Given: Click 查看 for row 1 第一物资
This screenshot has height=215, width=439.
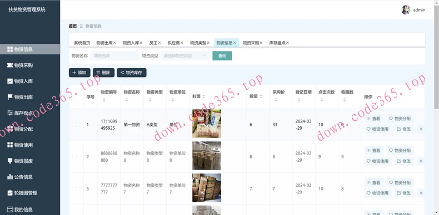Looking at the screenshot, I should click(374, 119).
